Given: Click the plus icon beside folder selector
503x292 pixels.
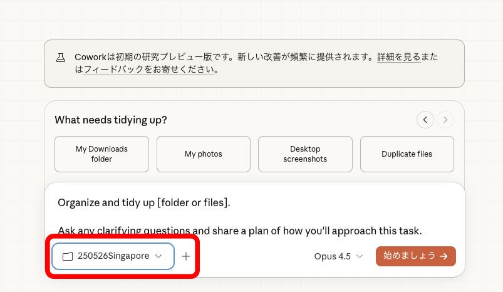Looking at the screenshot, I should coord(186,256).
